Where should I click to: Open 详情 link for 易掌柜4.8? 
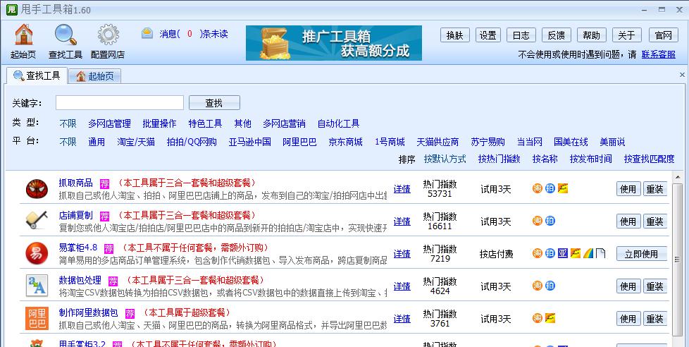pyautogui.click(x=402, y=254)
